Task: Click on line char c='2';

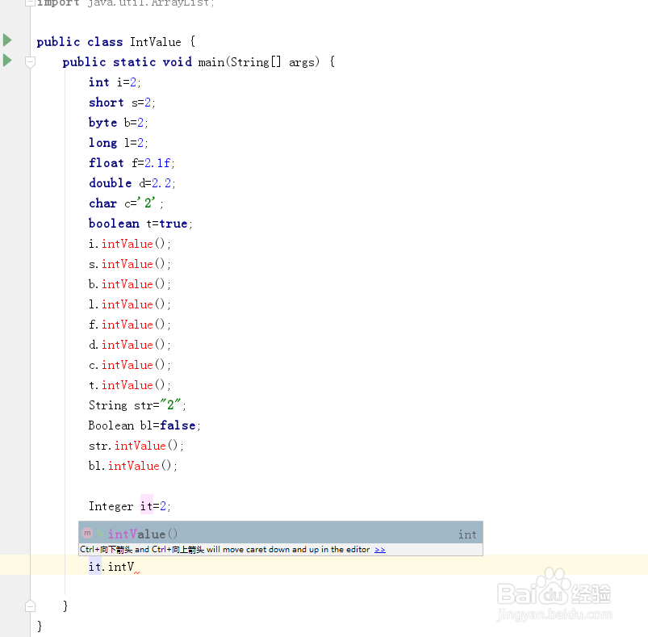Action: point(126,203)
